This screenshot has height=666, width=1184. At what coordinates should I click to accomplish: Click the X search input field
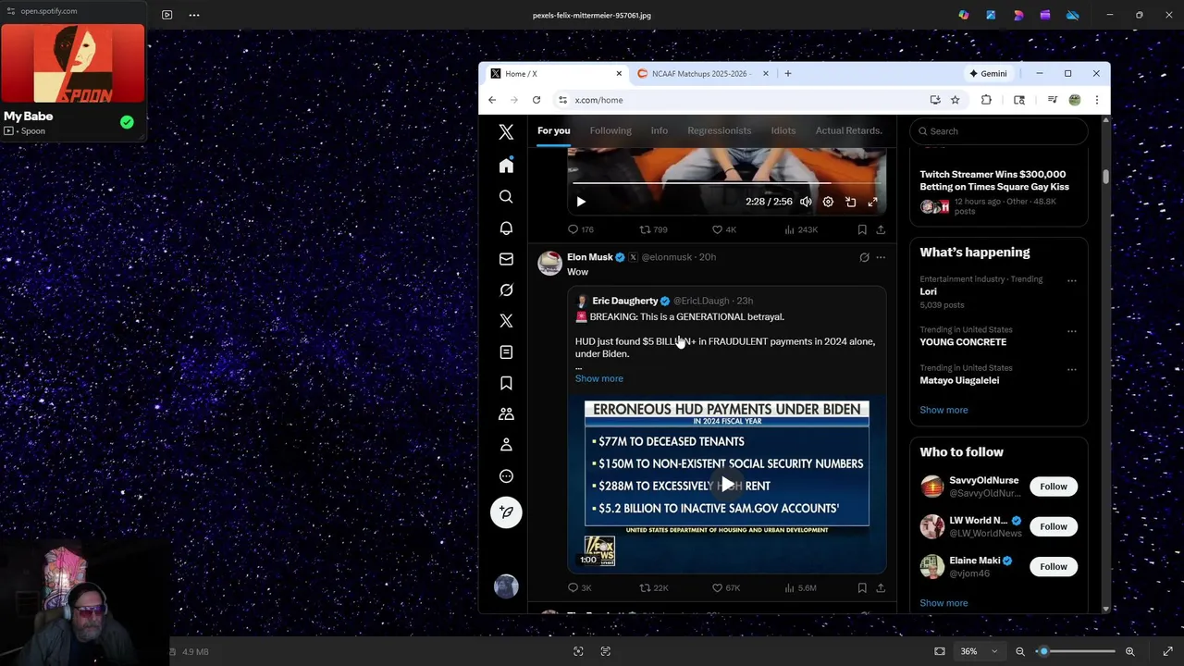(999, 131)
